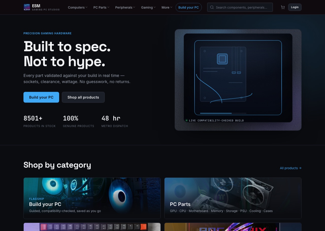This screenshot has width=325, height=231.
Task: Click the magnifier icon in the search bar
Action: 212,7
